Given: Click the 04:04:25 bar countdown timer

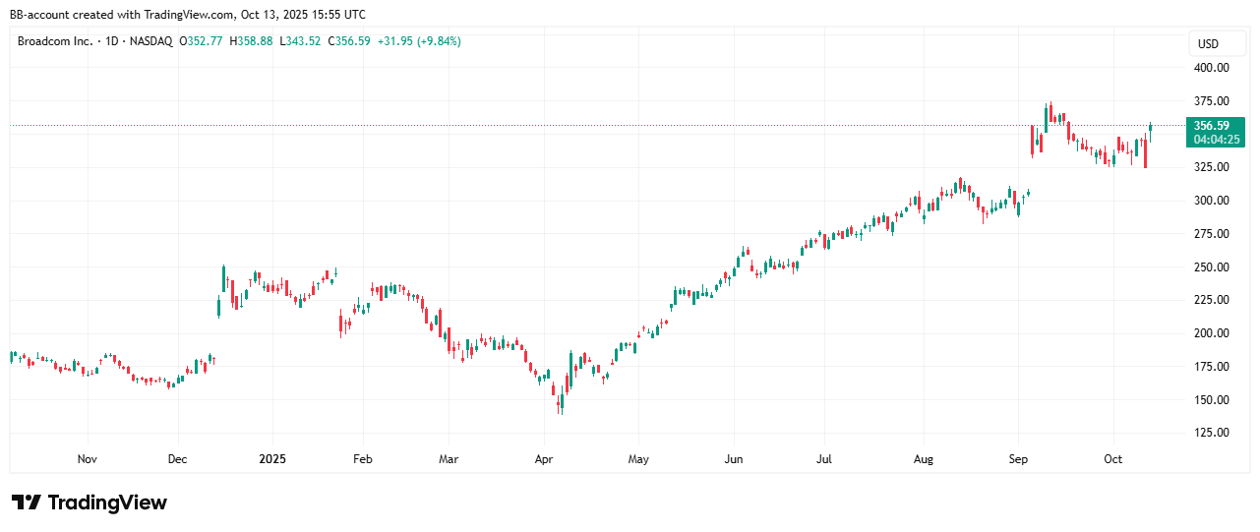Looking at the screenshot, I should pos(1218,140).
